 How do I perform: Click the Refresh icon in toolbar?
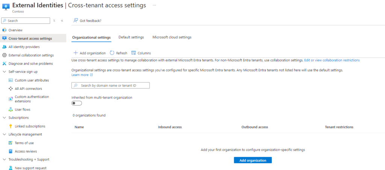coord(112,53)
